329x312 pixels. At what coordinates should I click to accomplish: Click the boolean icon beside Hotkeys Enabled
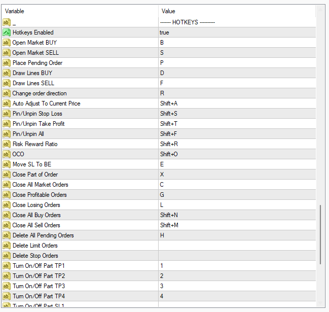(x=7, y=32)
